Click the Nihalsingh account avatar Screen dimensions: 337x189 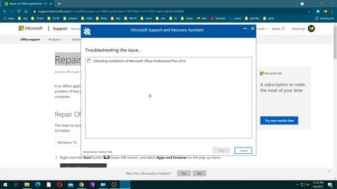[311, 28]
